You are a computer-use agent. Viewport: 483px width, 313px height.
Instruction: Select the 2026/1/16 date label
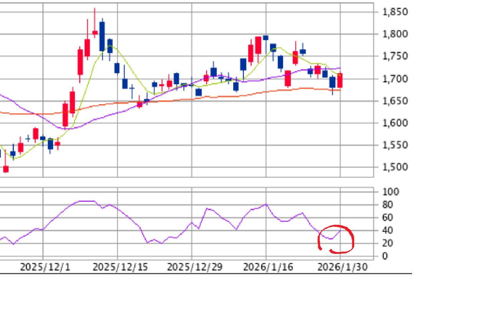pos(268,267)
